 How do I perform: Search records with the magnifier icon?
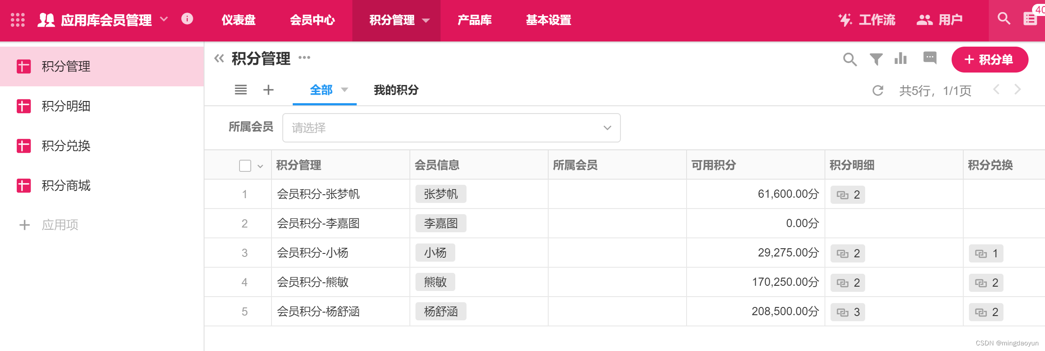coord(850,59)
